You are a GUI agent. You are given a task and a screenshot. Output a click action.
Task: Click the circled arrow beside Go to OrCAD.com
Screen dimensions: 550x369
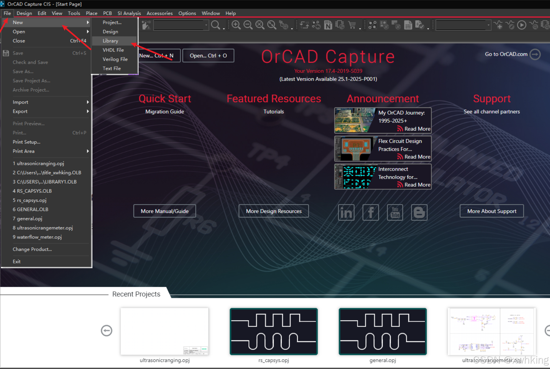(x=535, y=55)
